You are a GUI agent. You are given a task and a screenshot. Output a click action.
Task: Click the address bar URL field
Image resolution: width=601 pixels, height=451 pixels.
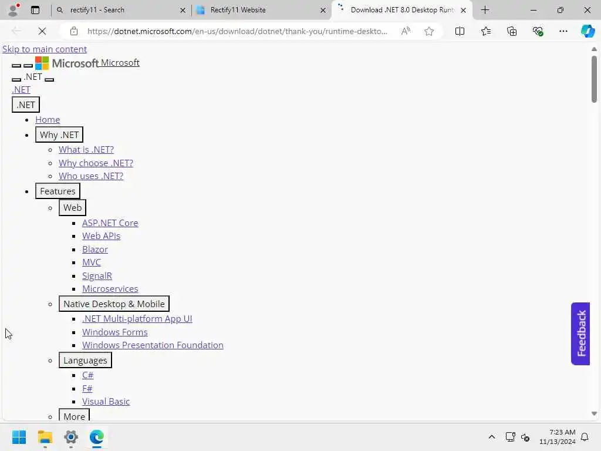[237, 31]
